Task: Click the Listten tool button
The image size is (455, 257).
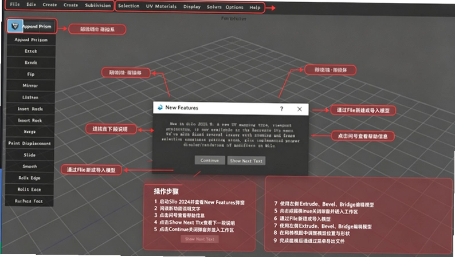Action: pos(30,97)
